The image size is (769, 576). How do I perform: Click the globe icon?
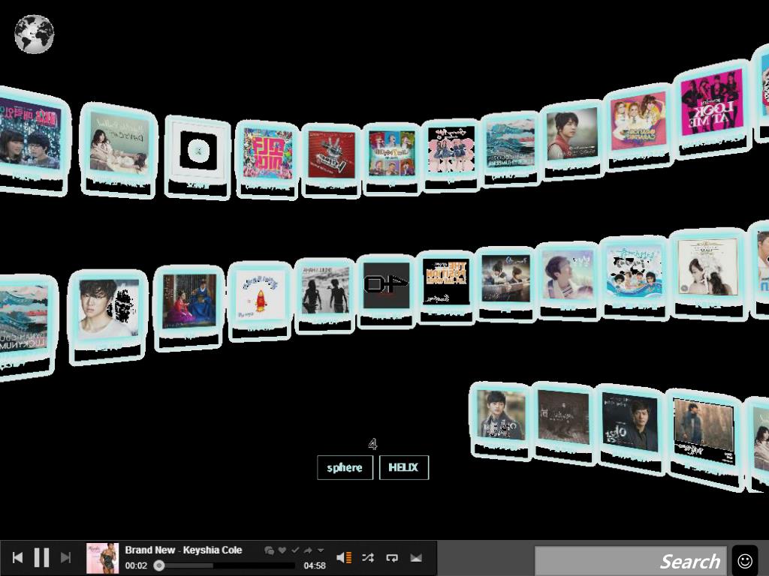click(34, 34)
